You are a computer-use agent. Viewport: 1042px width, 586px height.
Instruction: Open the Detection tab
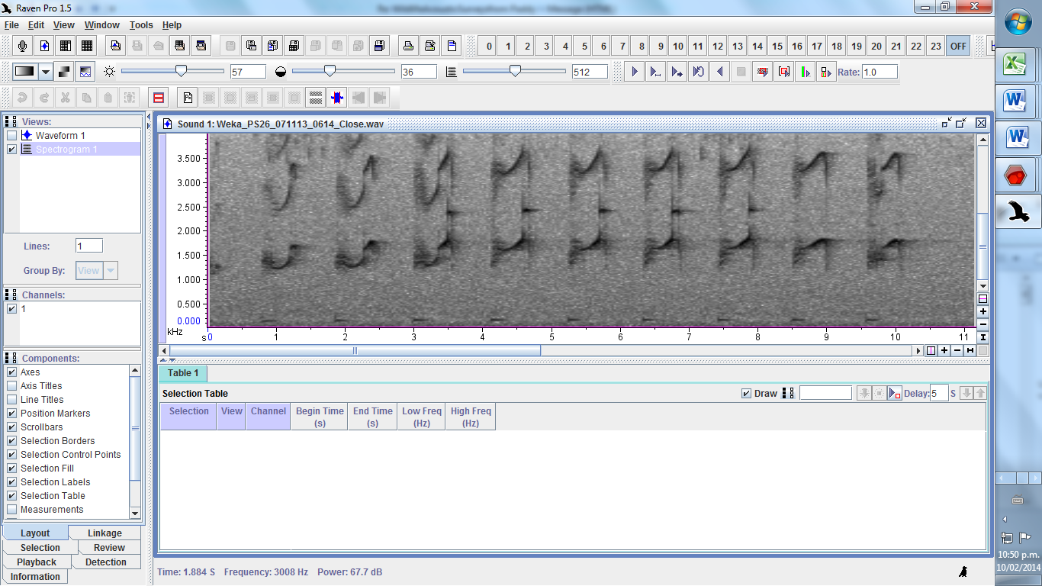coord(106,562)
